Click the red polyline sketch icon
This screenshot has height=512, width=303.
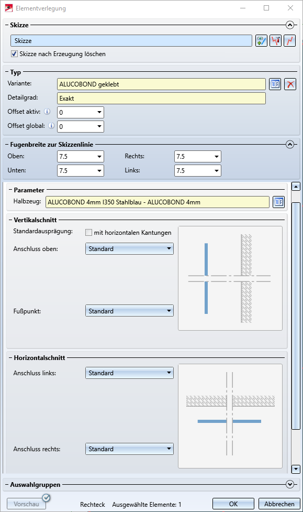(x=289, y=41)
